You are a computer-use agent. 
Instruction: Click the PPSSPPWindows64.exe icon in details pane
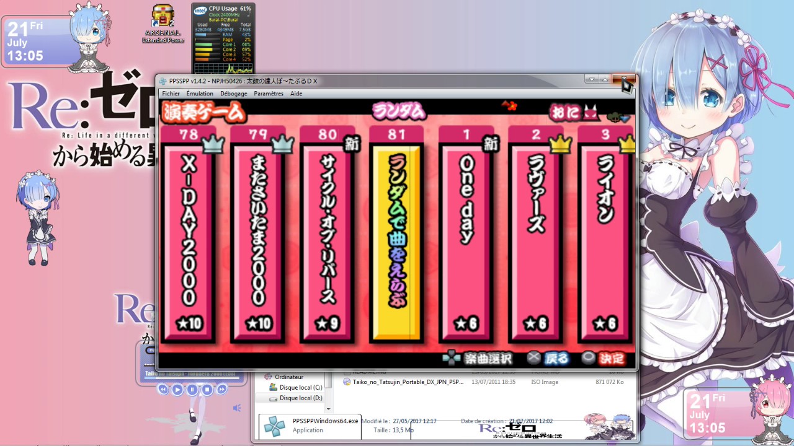pyautogui.click(x=274, y=426)
